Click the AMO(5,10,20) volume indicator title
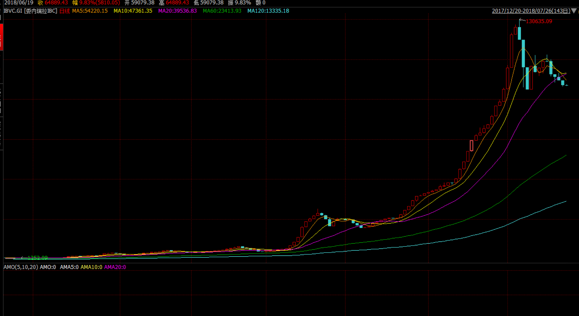This screenshot has width=579, height=316. (x=21, y=267)
